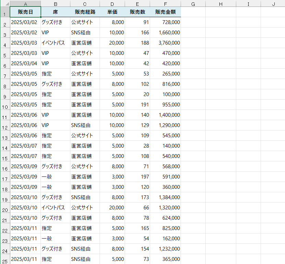The width and height of the screenshot is (285, 264).
Task: Select column A header
Action: pyautogui.click(x=25, y=4)
